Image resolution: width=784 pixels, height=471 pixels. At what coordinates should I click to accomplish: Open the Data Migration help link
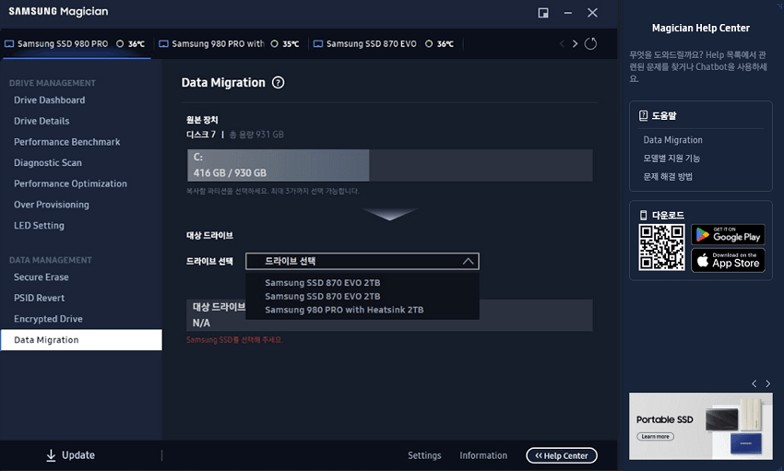click(x=672, y=140)
